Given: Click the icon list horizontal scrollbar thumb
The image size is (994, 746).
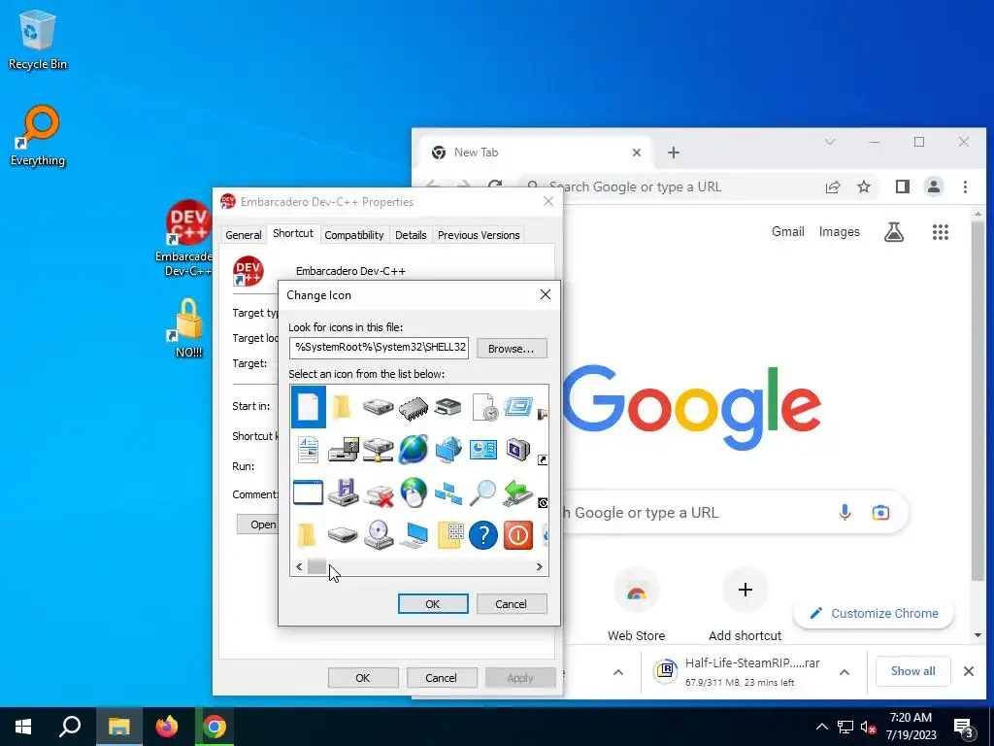Looking at the screenshot, I should point(317,566).
